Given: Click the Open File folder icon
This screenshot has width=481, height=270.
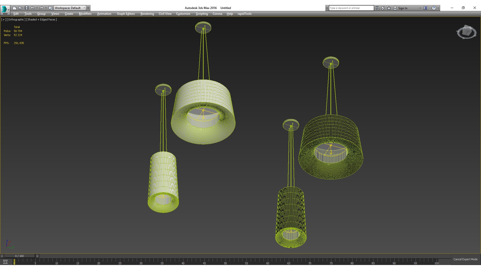Looking at the screenshot, I should pyautogui.click(x=21, y=8).
